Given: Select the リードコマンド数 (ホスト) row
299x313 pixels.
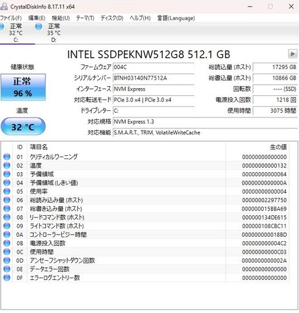Looking at the screenshot, I should pyautogui.click(x=145, y=217).
